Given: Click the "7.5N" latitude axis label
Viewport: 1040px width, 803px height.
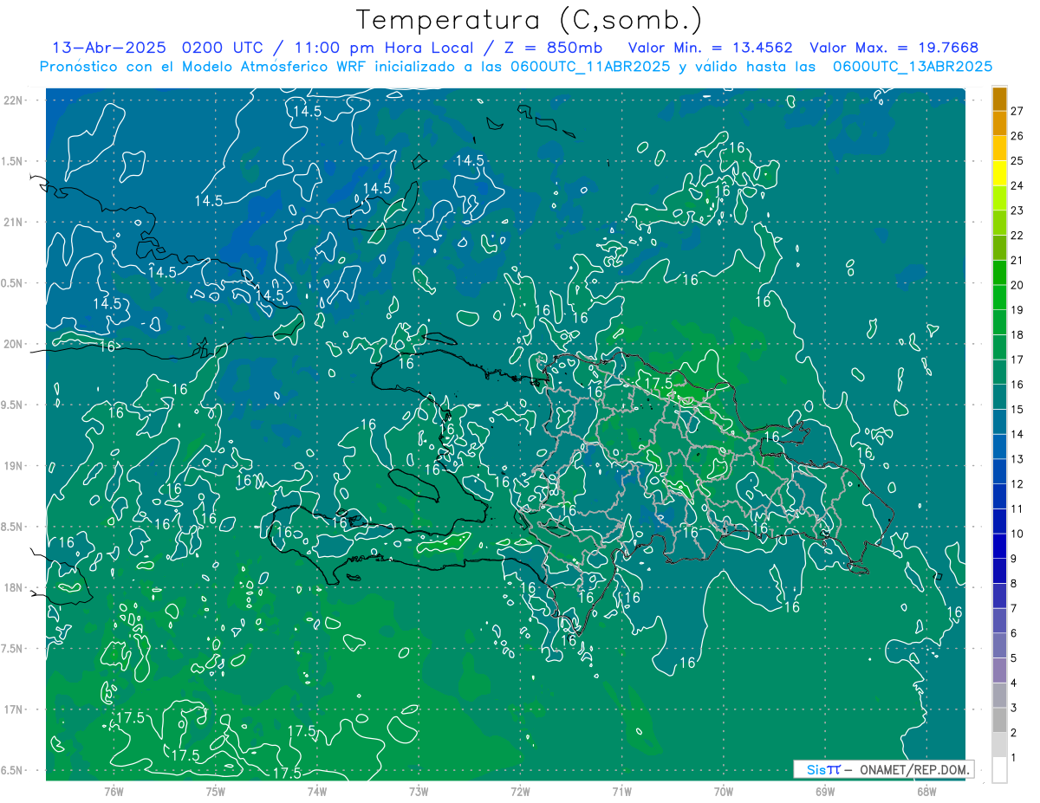Looking at the screenshot, I should pos(13,649).
